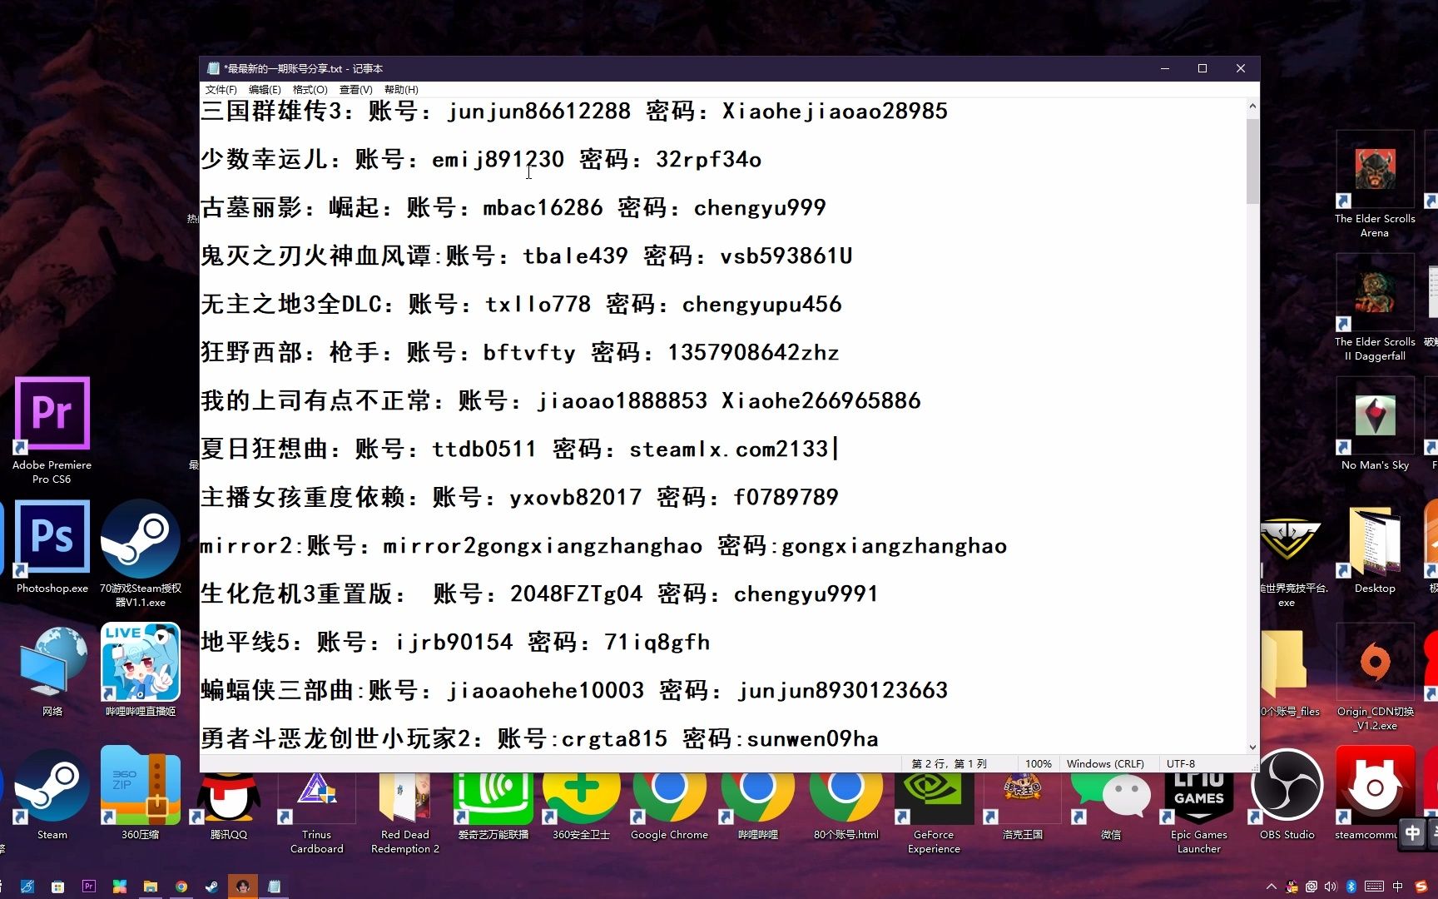This screenshot has height=899, width=1438.
Task: Select the Epic Games Launcher icon
Action: point(1198,812)
